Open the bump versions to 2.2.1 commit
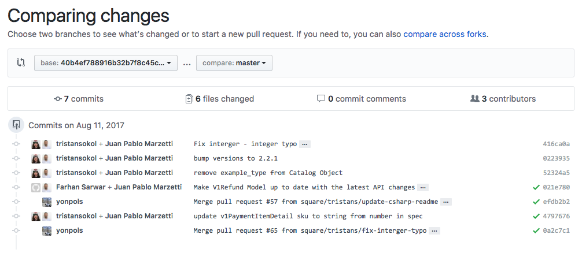Viewport: 582px width, 253px height. 235,158
